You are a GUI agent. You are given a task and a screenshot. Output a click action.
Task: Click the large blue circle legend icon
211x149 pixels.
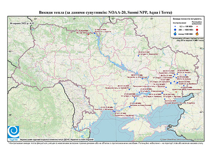[x=175, y=30]
